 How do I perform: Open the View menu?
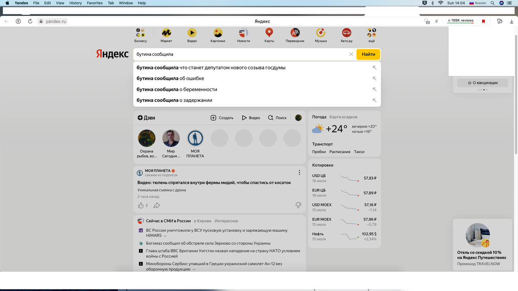(x=60, y=3)
